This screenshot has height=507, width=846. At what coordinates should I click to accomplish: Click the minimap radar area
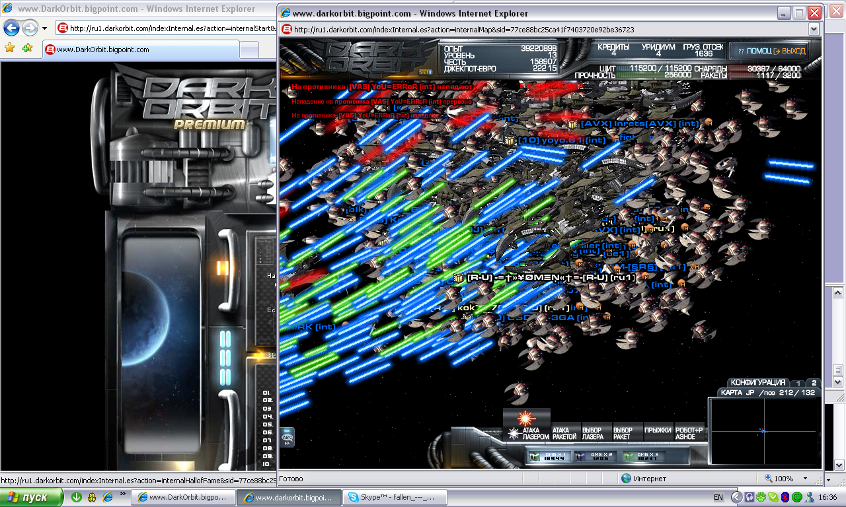click(x=764, y=430)
